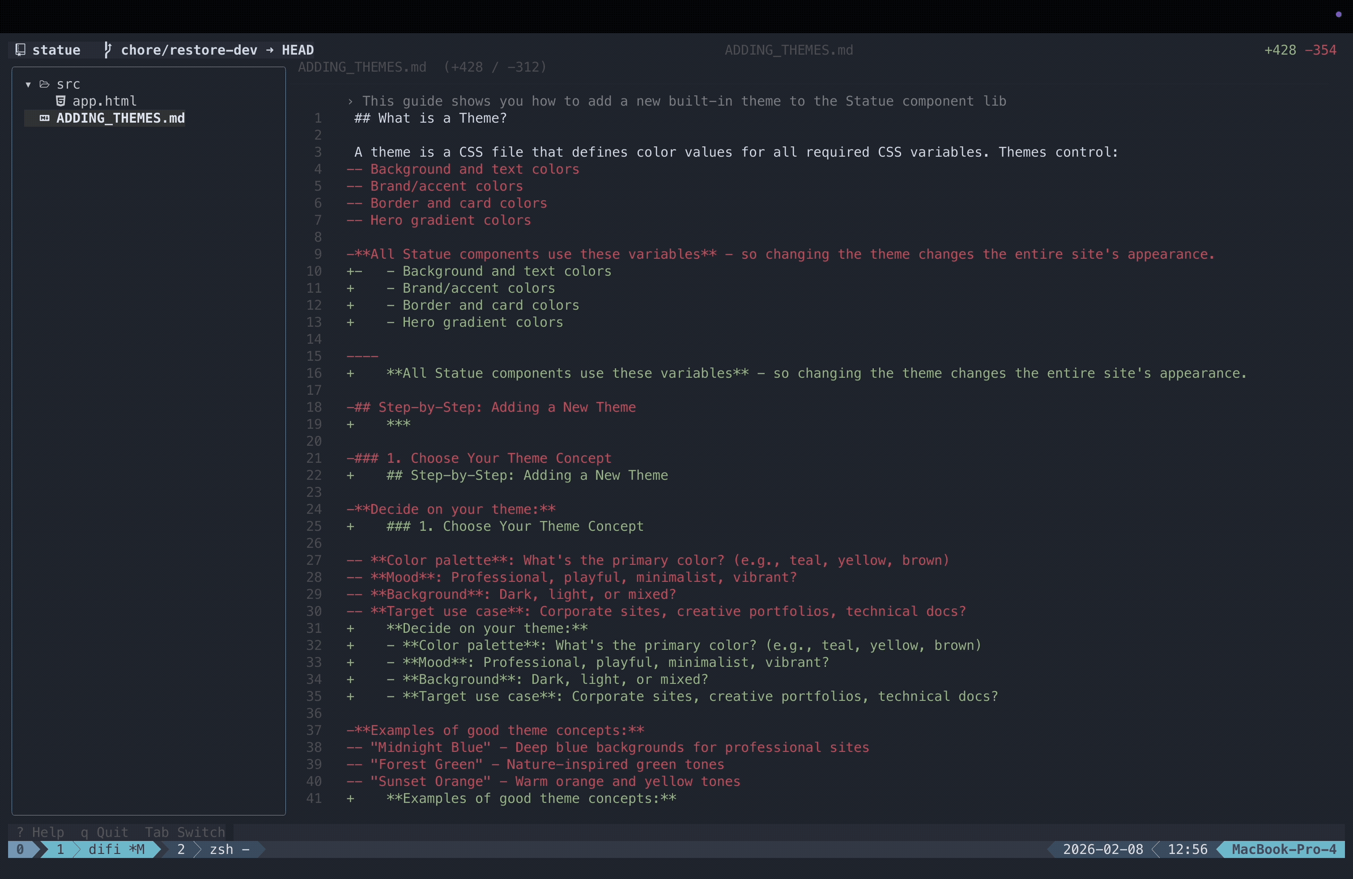
Task: Click the 'Tab Switch' shortcut hint
Action: 185,832
